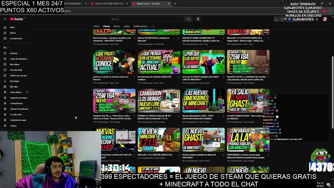Screen dimensions: 334x188
Task: Close the 'SOLO LA RTX 5090' tab
Action: (127, 4)
